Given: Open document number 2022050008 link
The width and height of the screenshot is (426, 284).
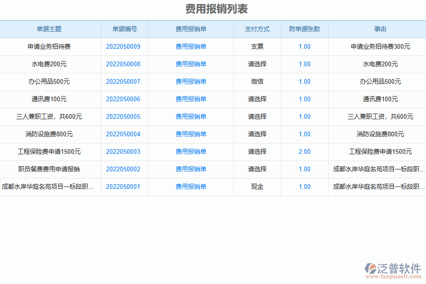Looking at the screenshot, I should 124,64.
